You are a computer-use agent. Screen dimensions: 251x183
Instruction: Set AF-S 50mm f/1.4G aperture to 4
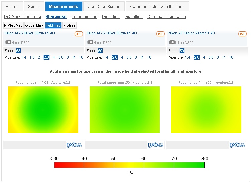(x=122, y=57)
